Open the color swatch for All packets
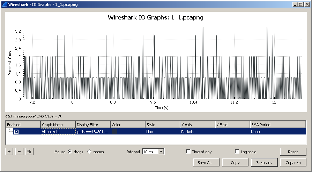The height and width of the screenshot is (172, 312). pyautogui.click(x=114, y=132)
